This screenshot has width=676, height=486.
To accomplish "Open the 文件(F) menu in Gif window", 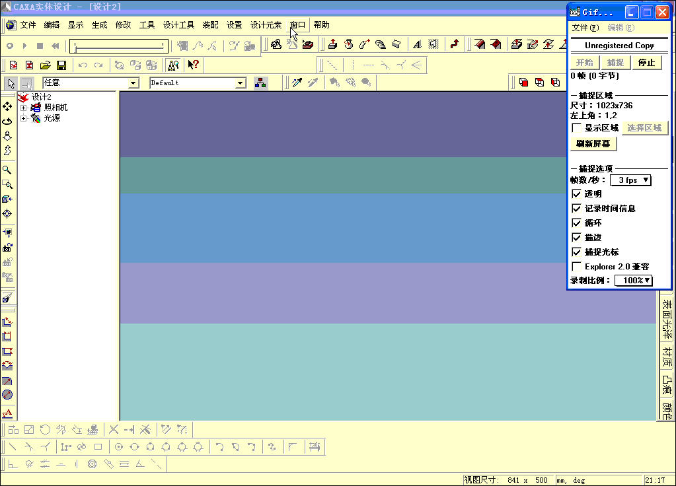I will point(585,28).
